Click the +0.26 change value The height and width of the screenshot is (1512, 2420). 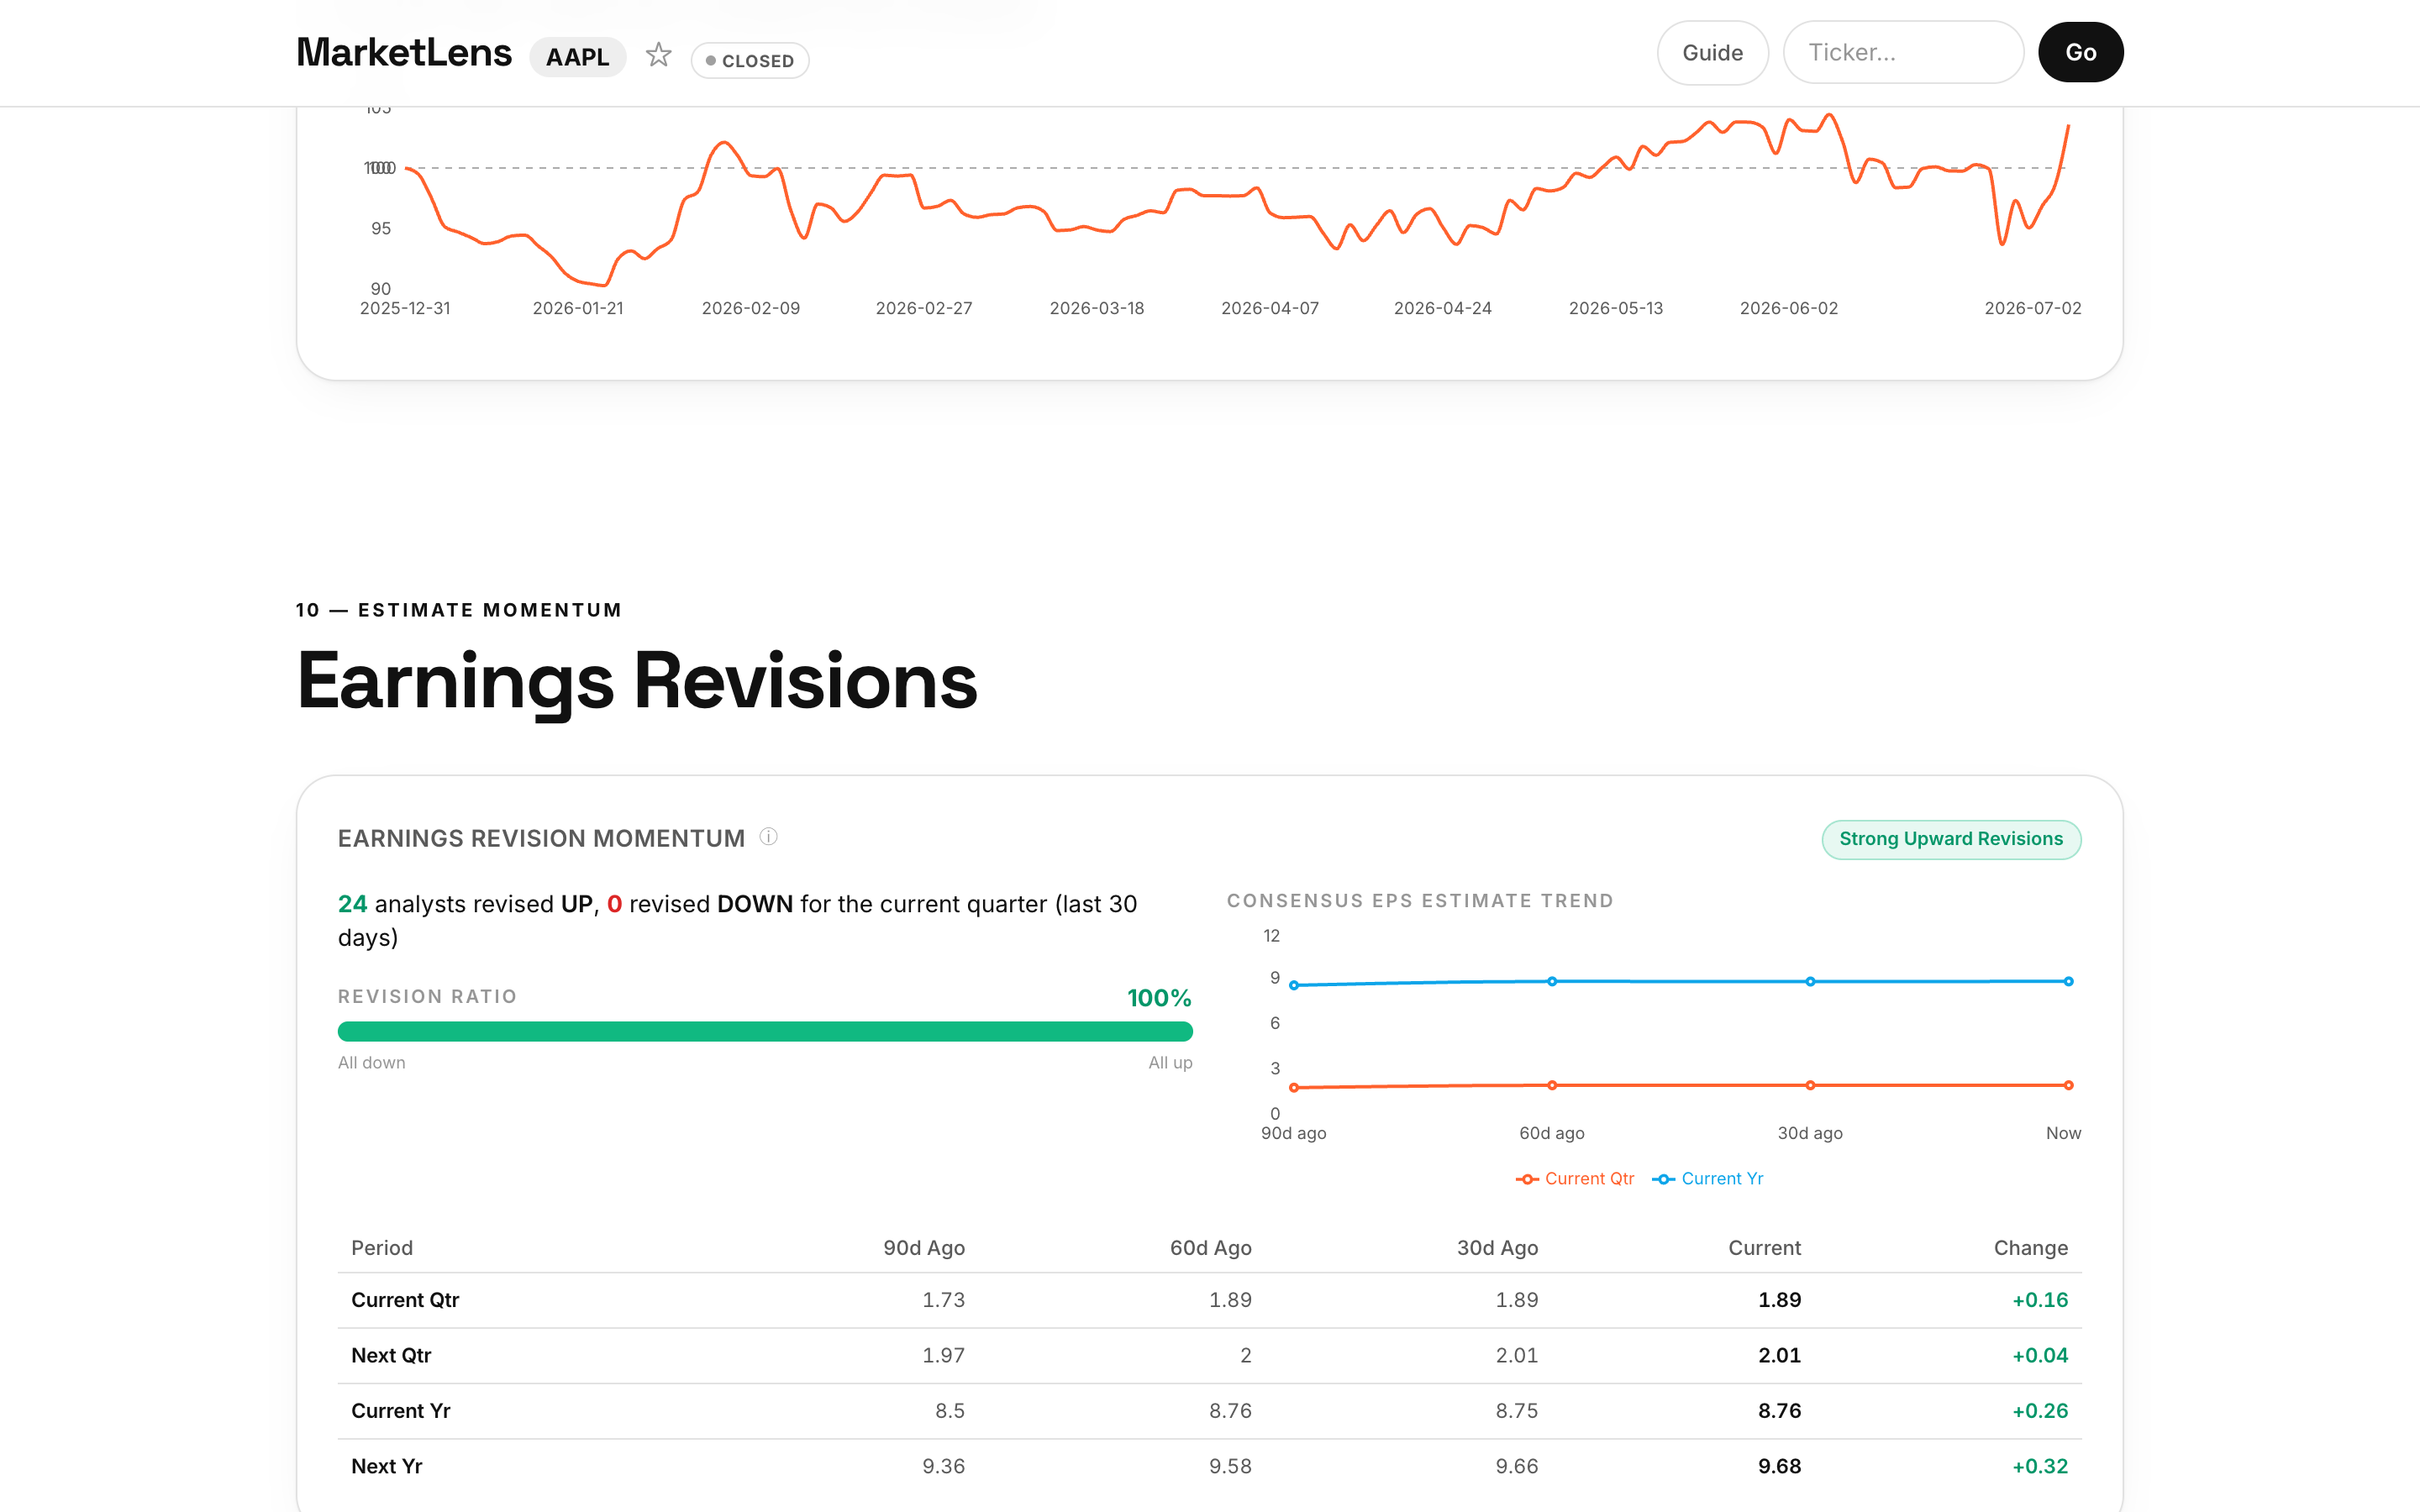(x=2040, y=1411)
